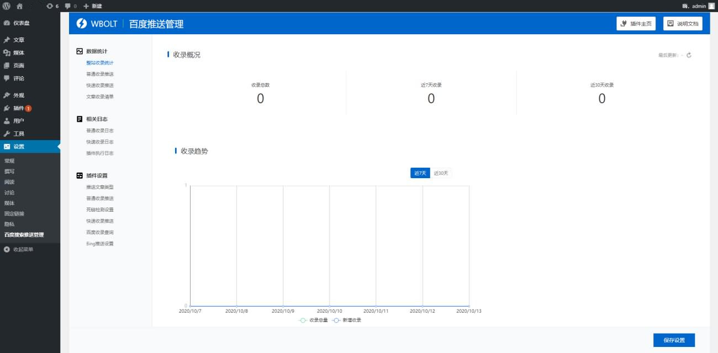Open the 插件 plugin icon
This screenshot has height=353, width=718.
tap(7, 108)
